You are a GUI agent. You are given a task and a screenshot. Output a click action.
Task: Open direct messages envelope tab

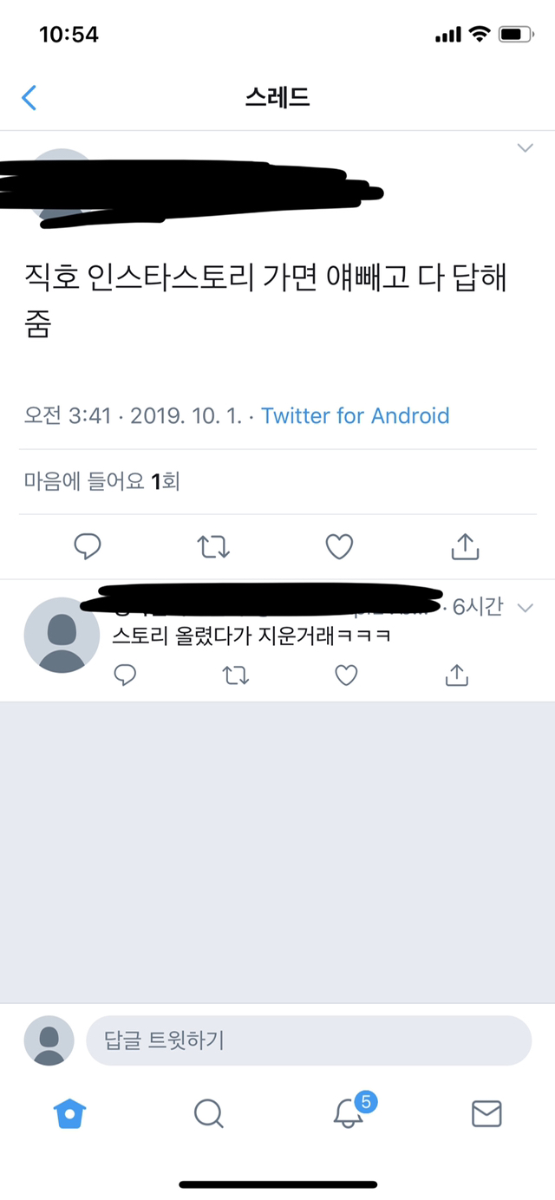486,1113
